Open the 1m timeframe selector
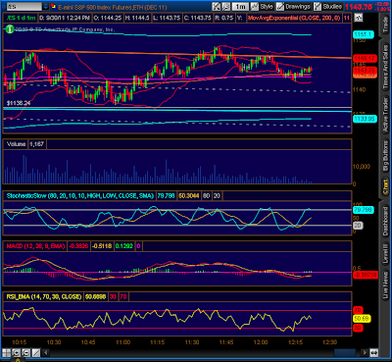The width and height of the screenshot is (392, 362). 240,6
